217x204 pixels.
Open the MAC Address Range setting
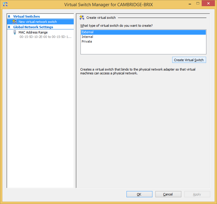[33, 32]
